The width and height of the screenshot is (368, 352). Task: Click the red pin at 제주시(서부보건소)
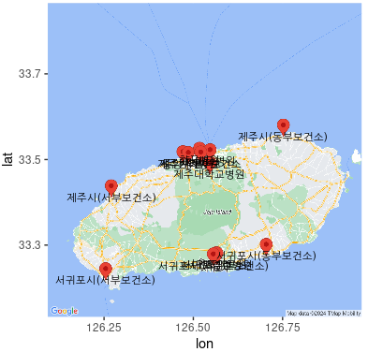point(111,188)
